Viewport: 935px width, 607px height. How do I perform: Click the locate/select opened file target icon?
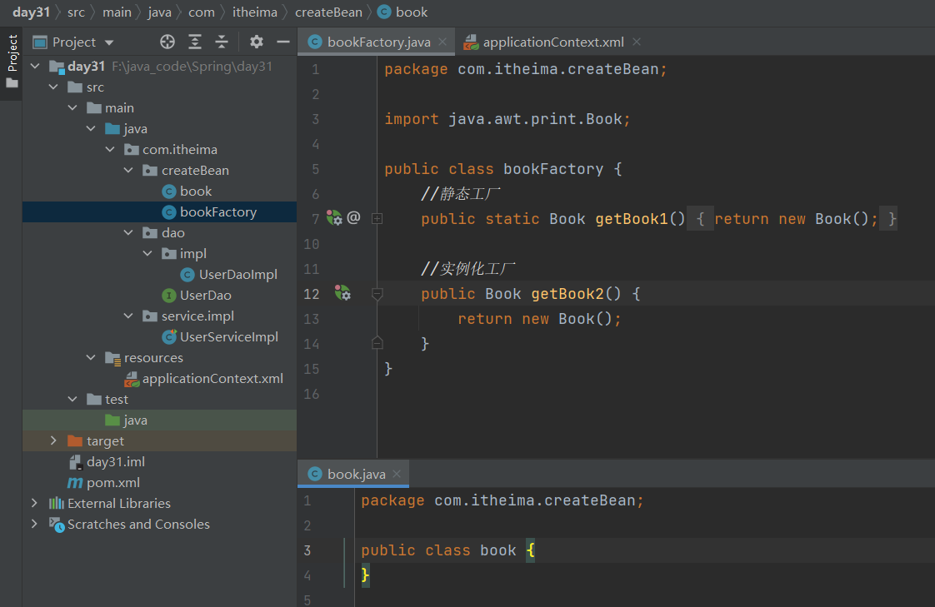tap(167, 42)
